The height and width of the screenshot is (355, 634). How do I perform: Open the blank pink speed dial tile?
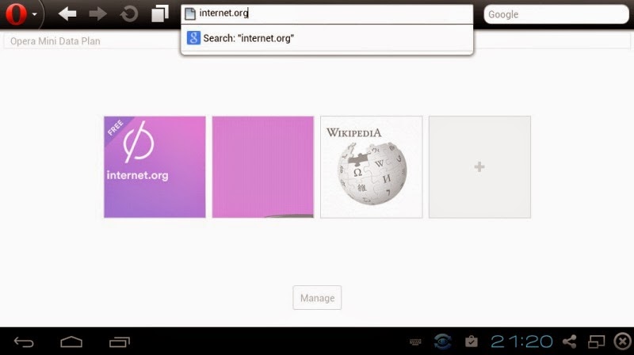(263, 167)
